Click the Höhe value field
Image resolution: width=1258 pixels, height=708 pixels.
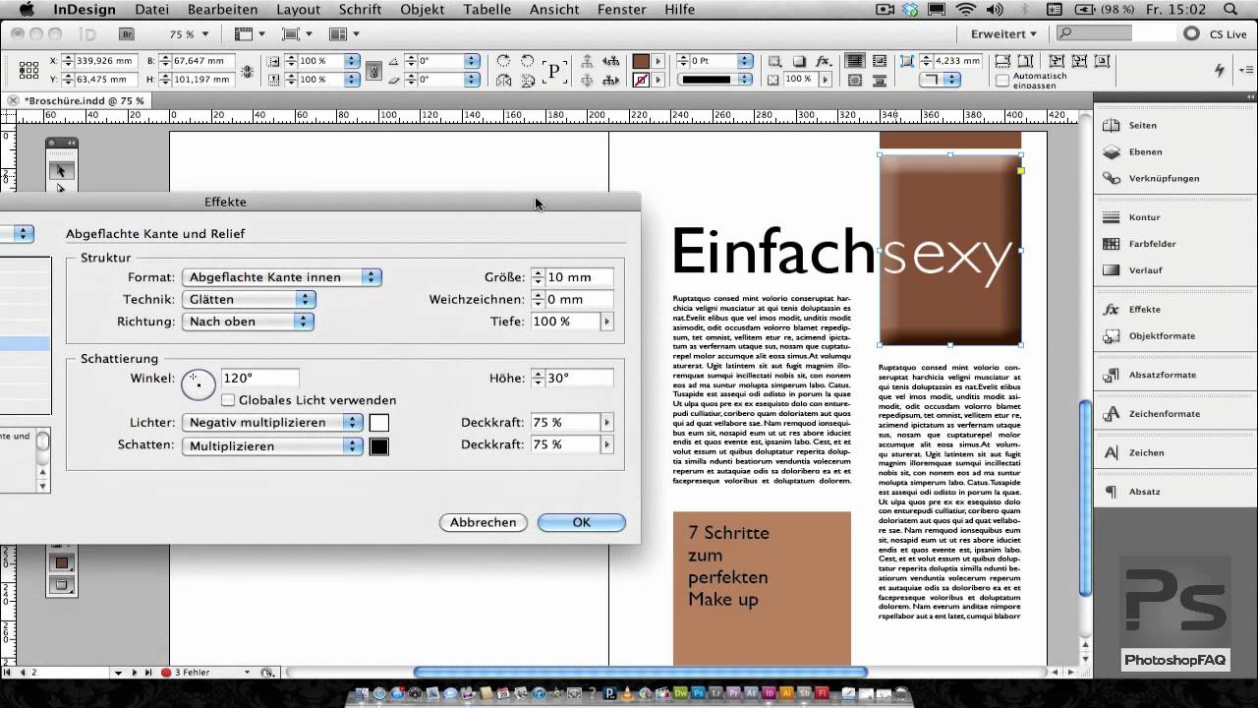[x=579, y=378]
